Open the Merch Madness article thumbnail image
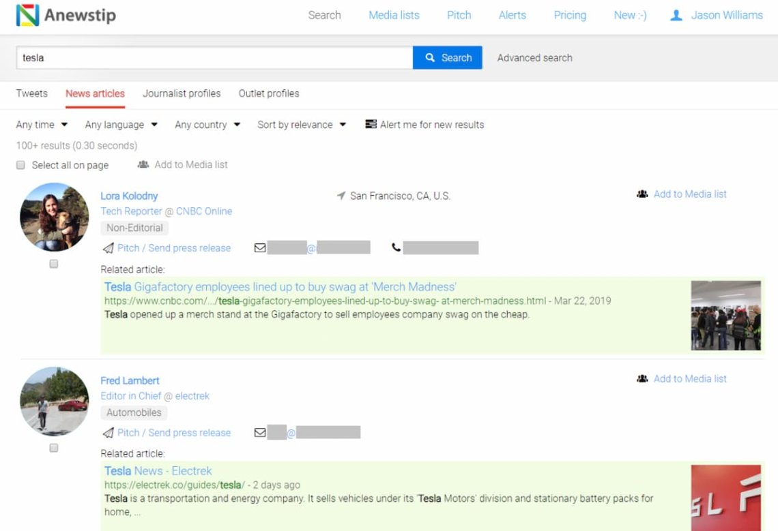778x531 pixels. click(x=725, y=315)
